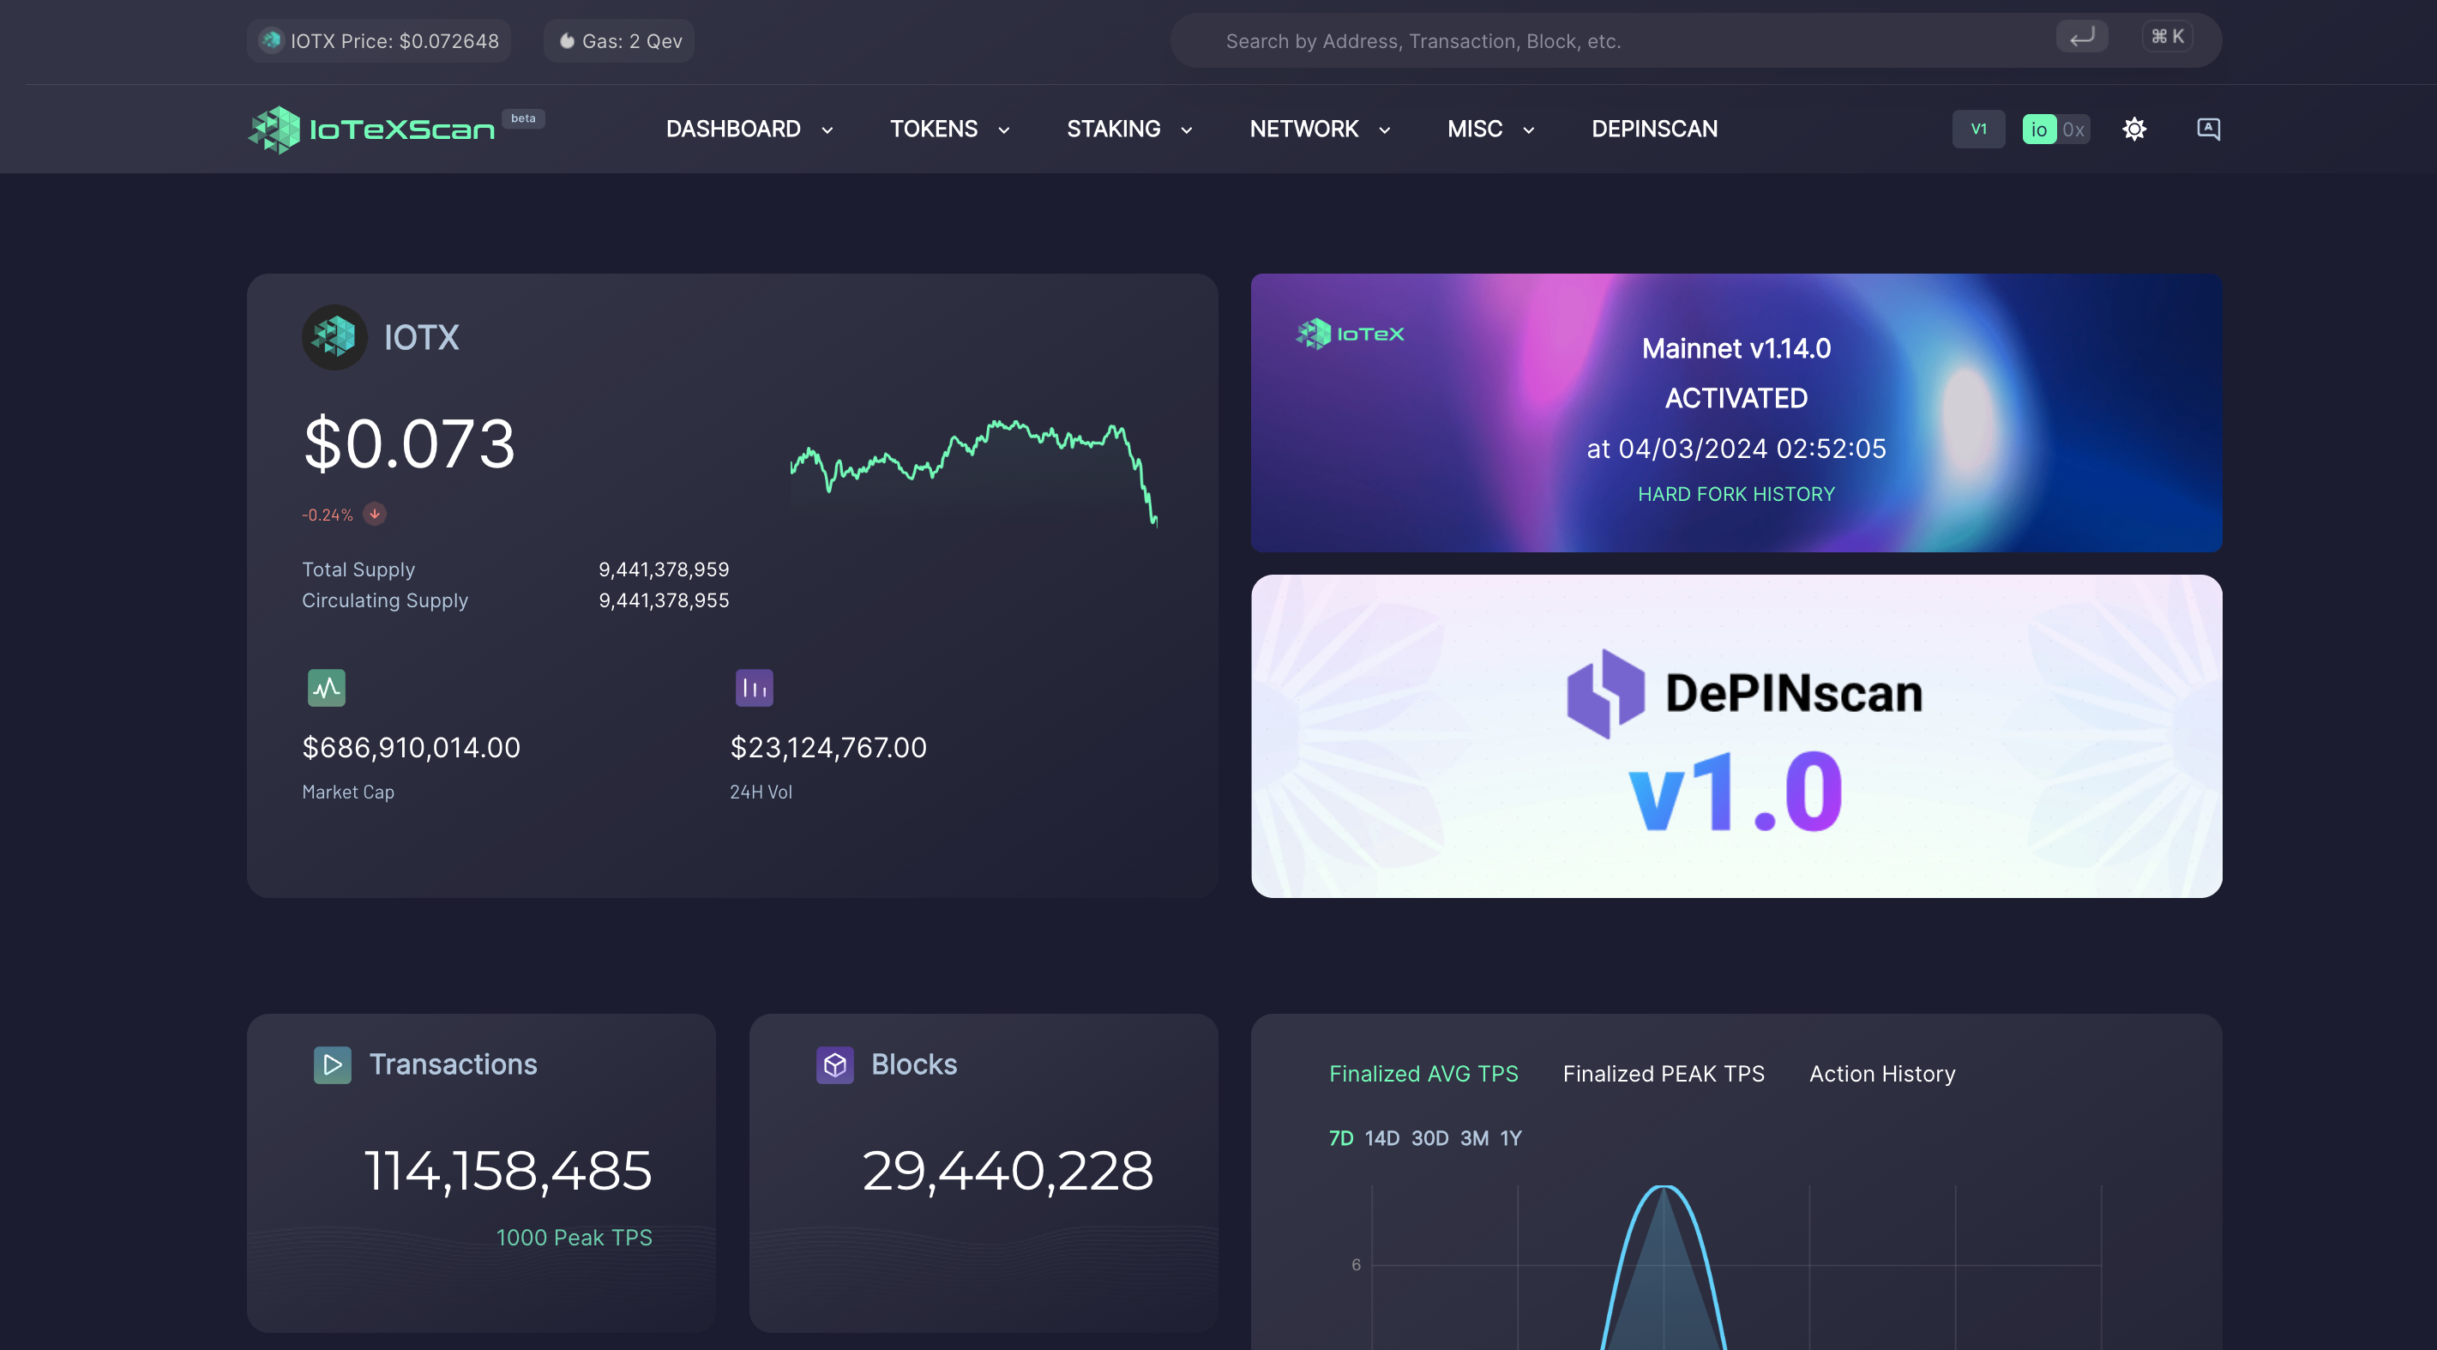Click the Blocks cube icon

[x=834, y=1065]
